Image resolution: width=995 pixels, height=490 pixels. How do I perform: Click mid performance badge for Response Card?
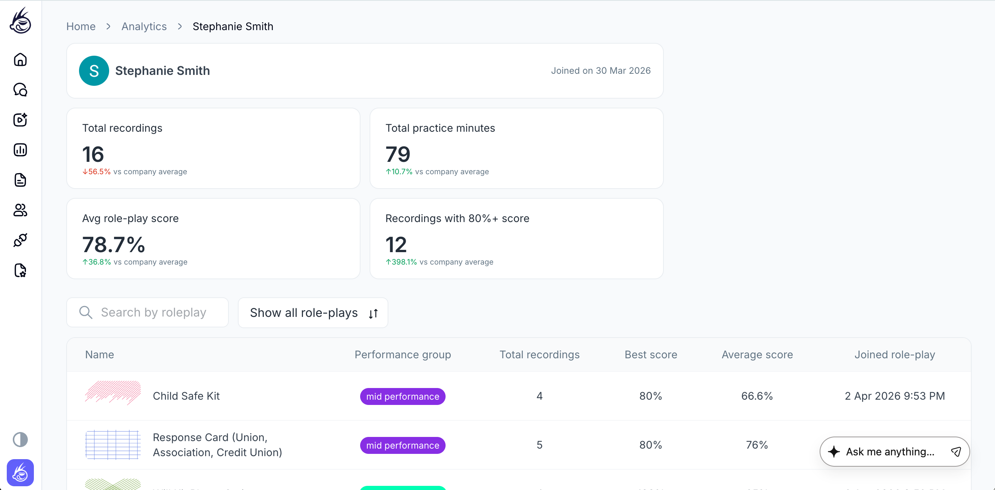click(x=403, y=446)
